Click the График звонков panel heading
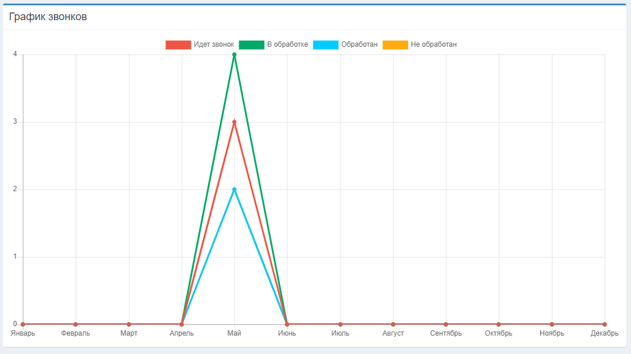631x354 pixels. (x=48, y=17)
